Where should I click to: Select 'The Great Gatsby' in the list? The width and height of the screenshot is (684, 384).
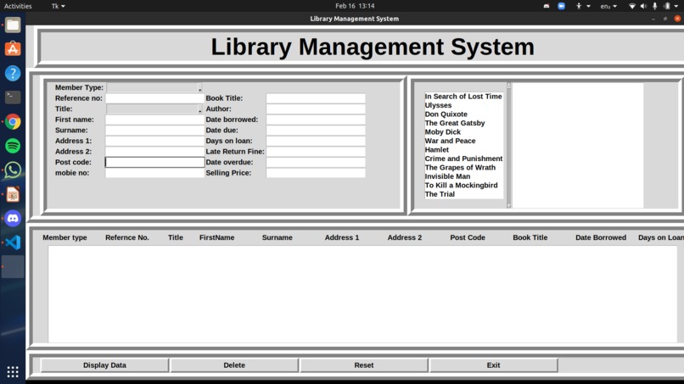point(455,123)
